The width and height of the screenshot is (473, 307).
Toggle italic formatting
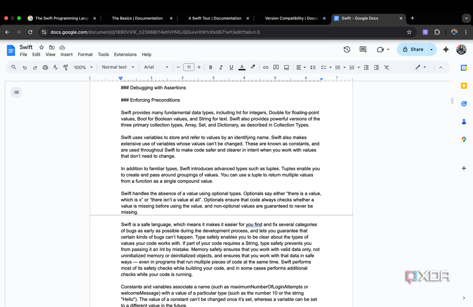tap(221, 67)
